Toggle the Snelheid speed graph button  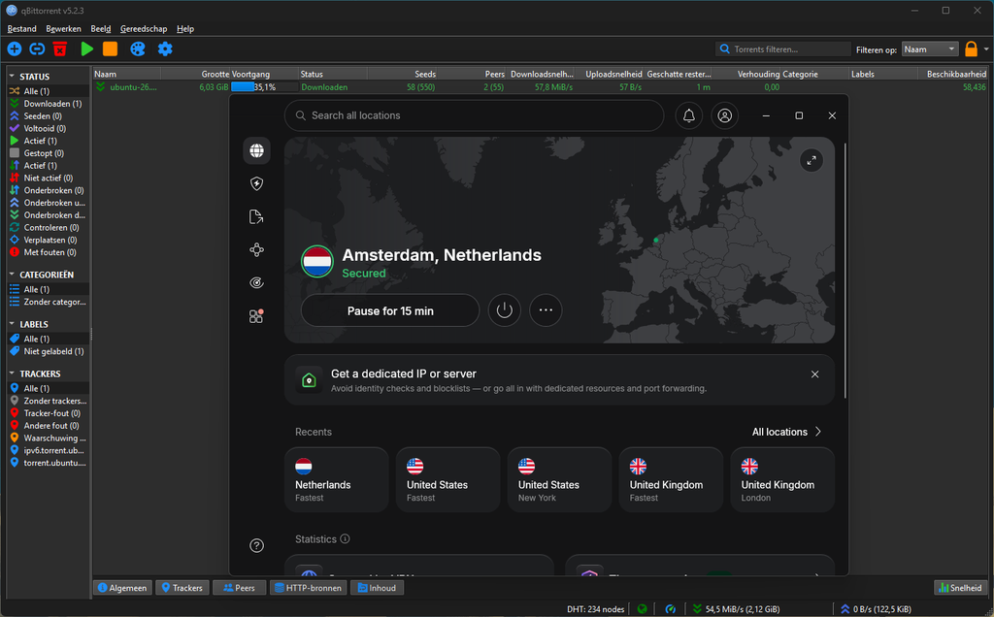point(960,588)
